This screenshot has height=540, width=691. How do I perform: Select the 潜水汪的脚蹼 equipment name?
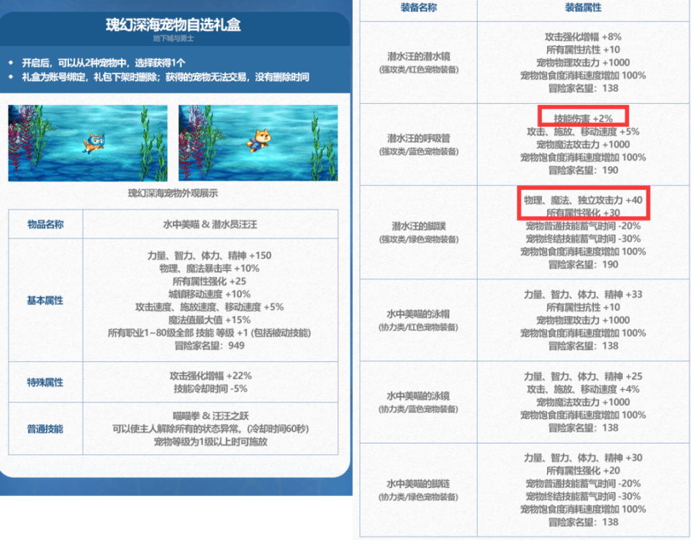[418, 226]
